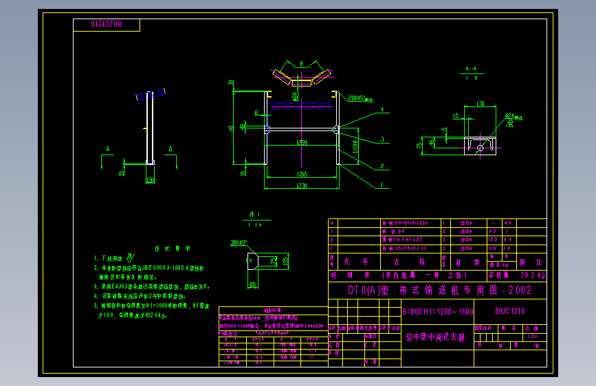
Task: Select the H1 height dimension label
Action: (230, 128)
